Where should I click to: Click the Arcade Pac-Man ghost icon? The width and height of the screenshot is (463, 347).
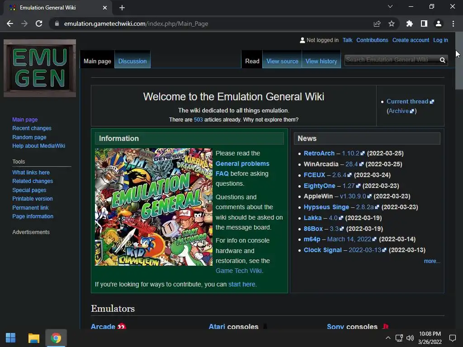pos(121,326)
